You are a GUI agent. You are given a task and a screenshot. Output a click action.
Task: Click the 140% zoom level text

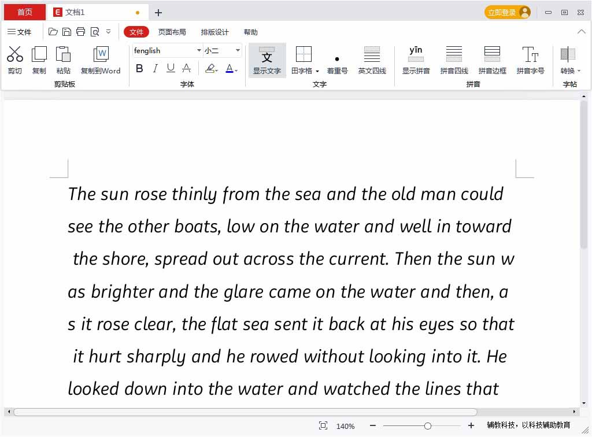click(345, 426)
